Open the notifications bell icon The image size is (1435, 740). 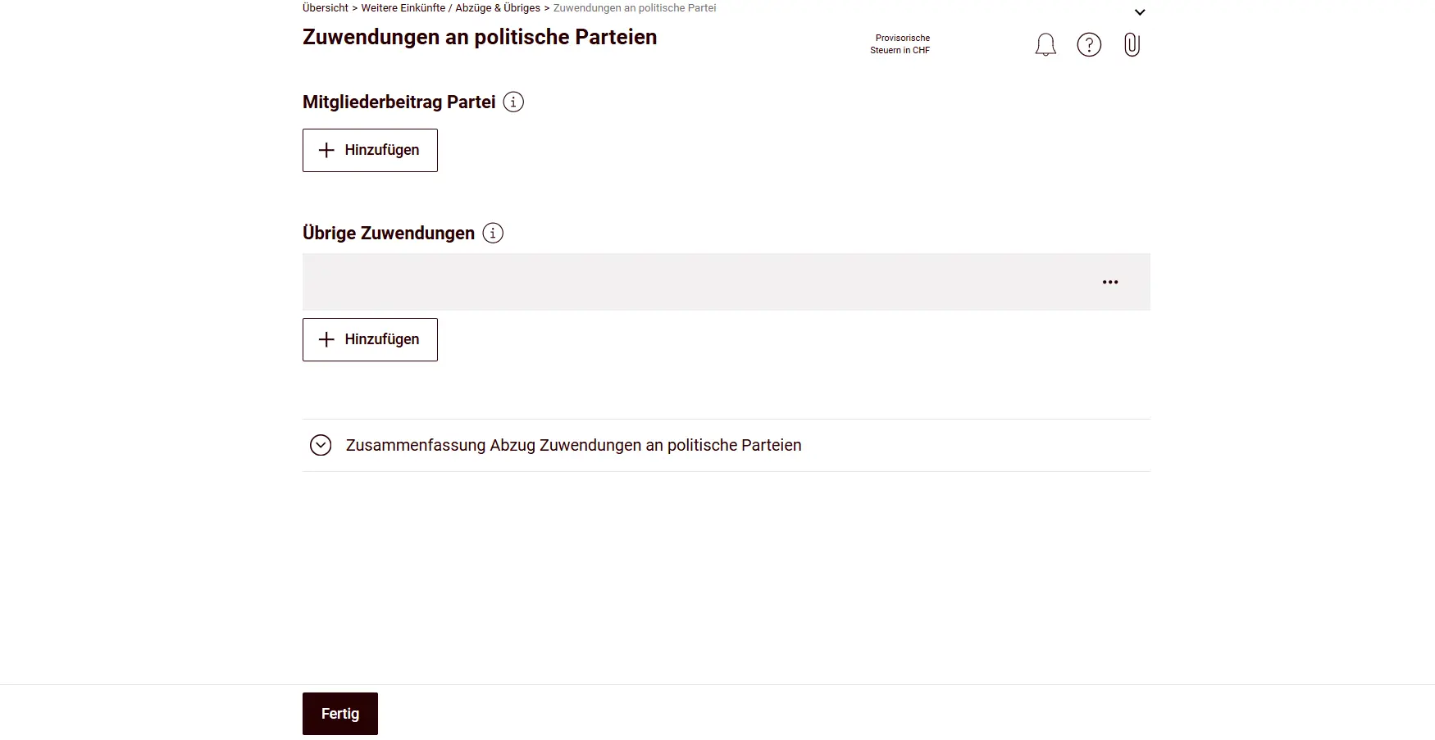(1045, 44)
